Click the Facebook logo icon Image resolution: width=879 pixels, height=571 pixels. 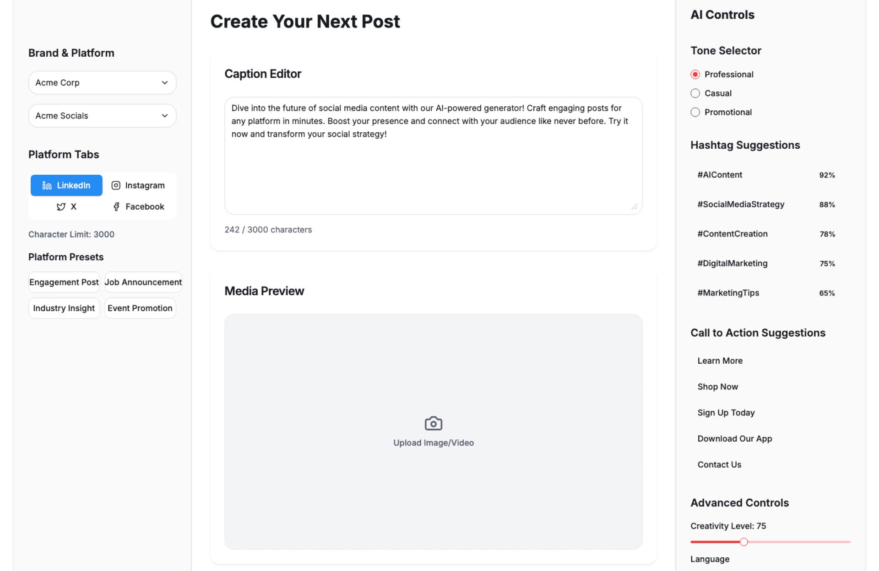point(116,207)
